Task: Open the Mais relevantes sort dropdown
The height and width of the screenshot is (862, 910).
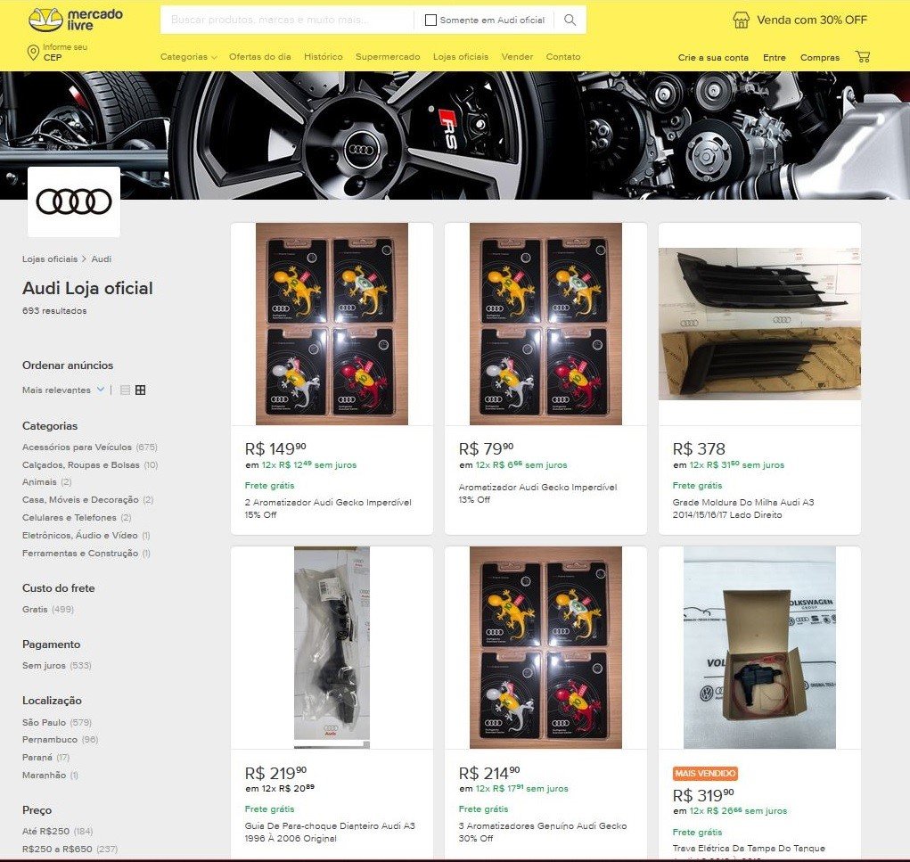Action: click(x=63, y=390)
